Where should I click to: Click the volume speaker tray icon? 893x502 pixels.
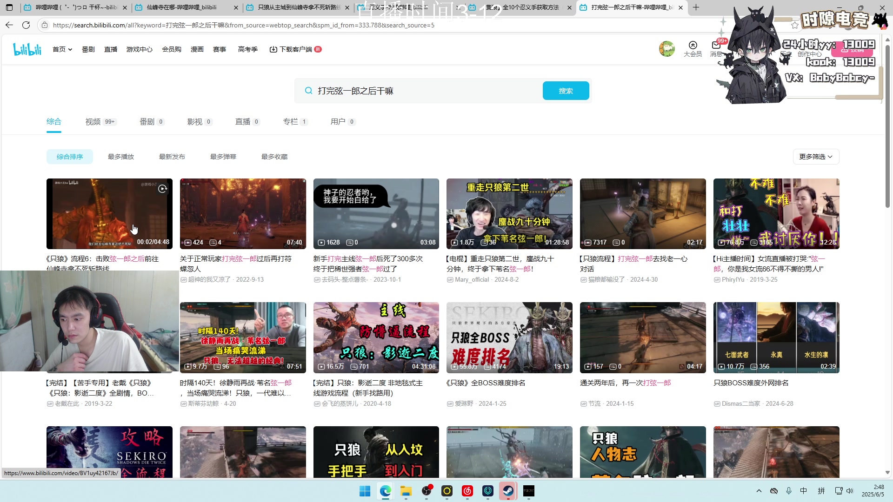click(x=850, y=491)
